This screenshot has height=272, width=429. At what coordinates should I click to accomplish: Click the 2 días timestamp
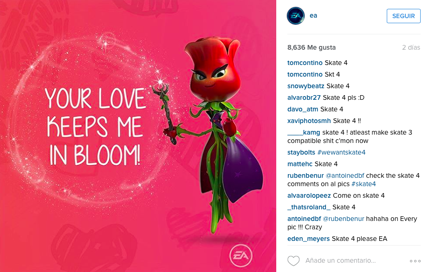tap(411, 47)
